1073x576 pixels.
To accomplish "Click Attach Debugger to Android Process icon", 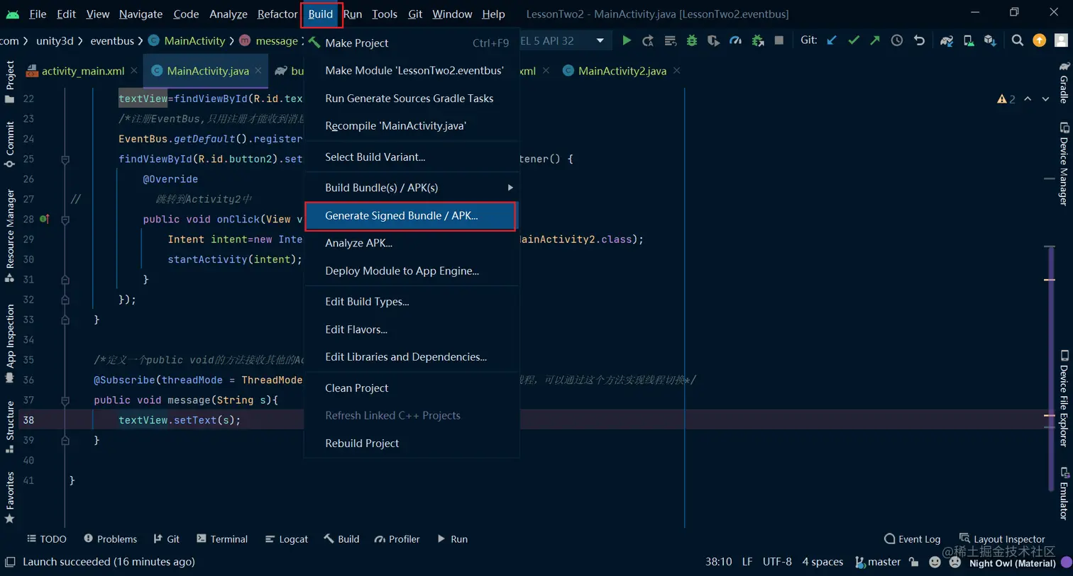I will tap(758, 40).
